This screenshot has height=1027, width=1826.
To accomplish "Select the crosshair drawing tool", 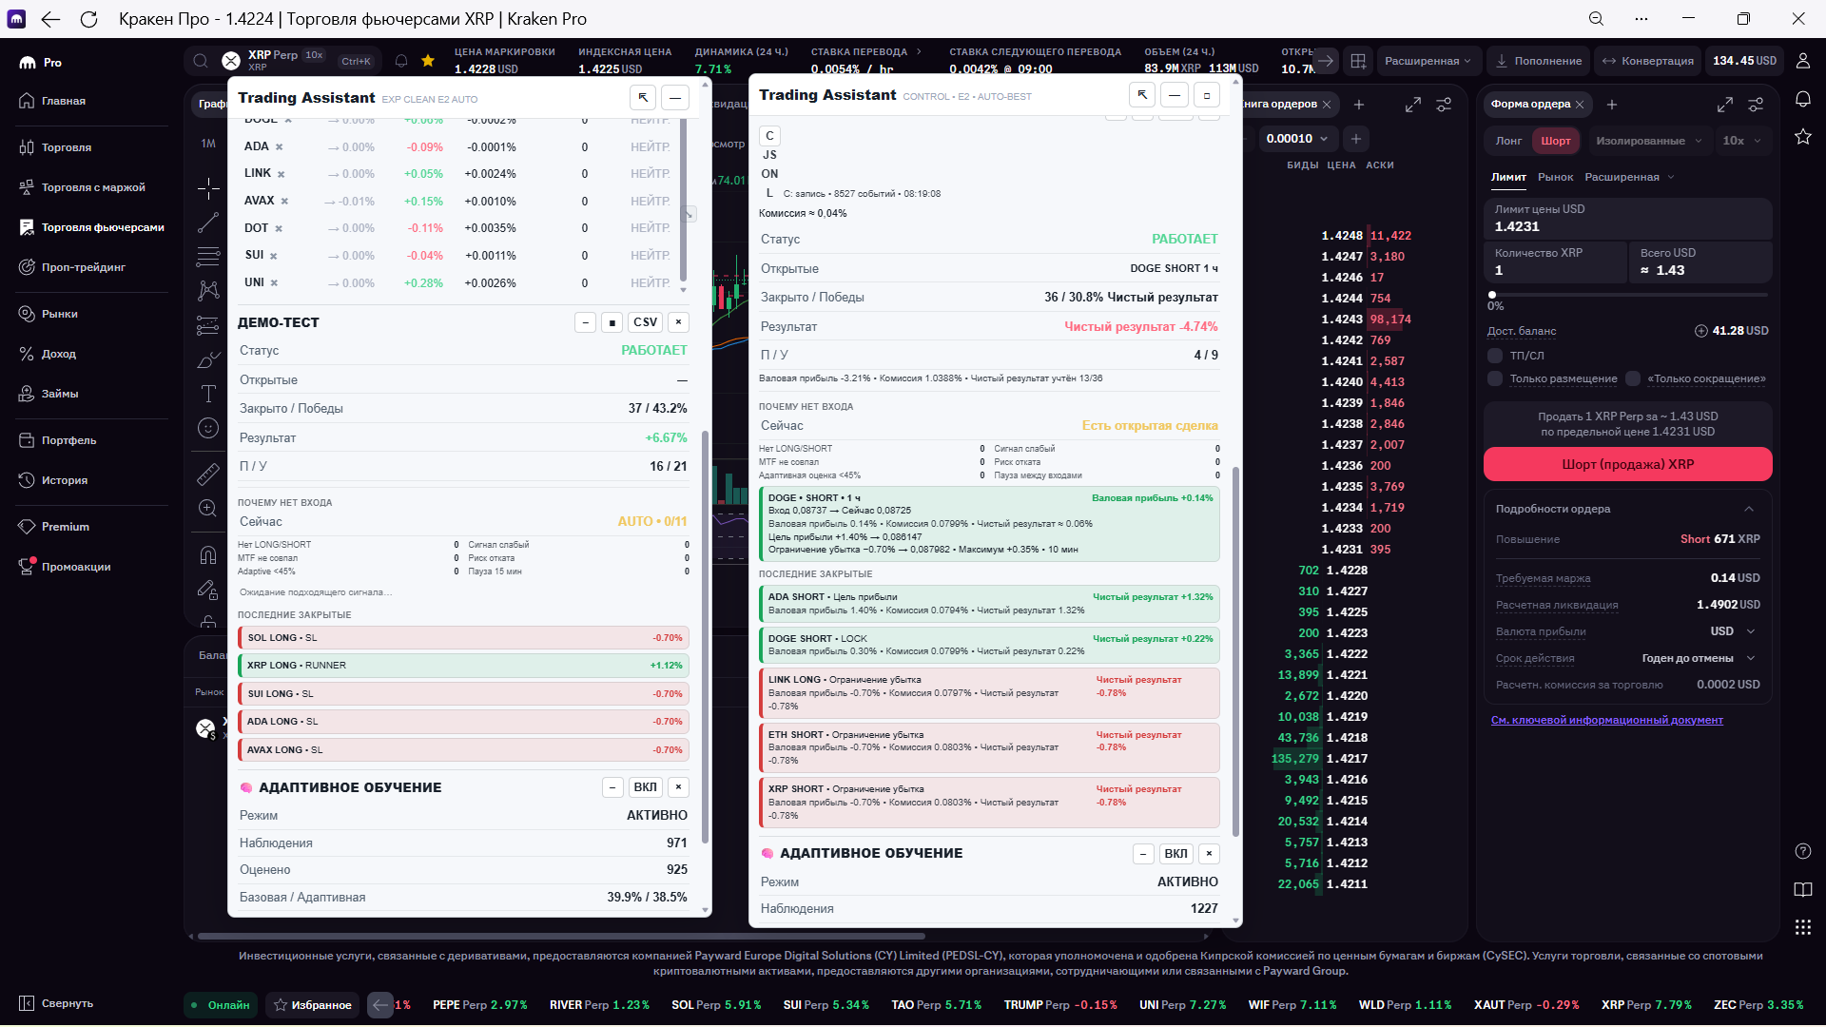I will pyautogui.click(x=208, y=187).
